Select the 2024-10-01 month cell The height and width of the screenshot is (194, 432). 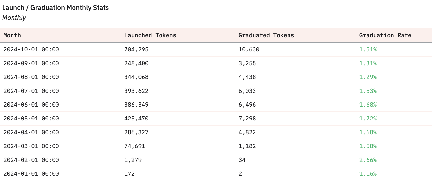point(31,49)
